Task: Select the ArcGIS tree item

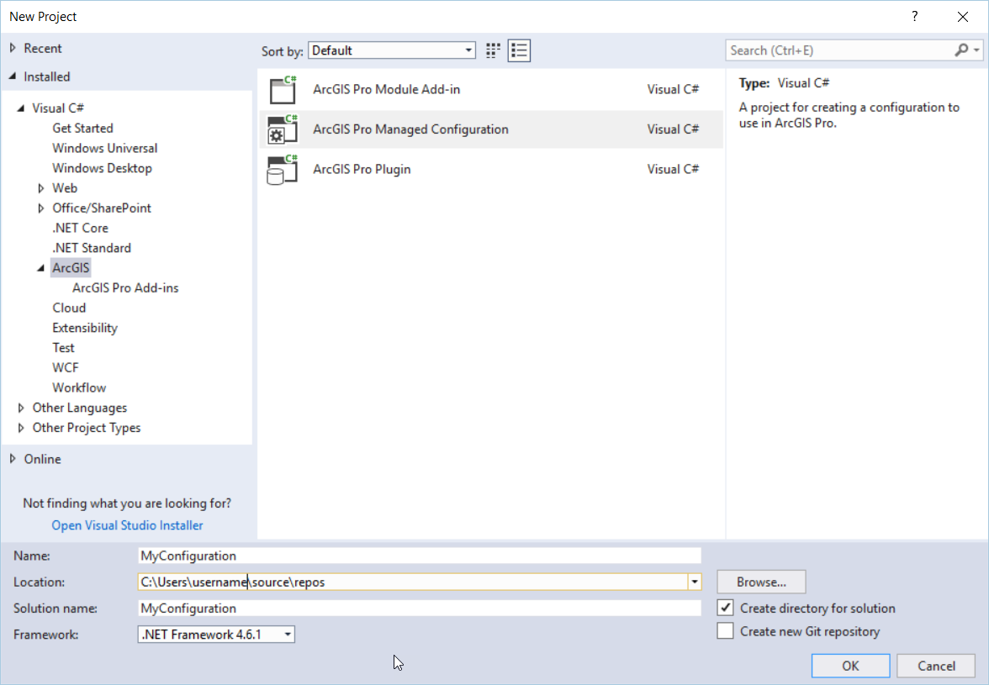Action: click(x=71, y=268)
